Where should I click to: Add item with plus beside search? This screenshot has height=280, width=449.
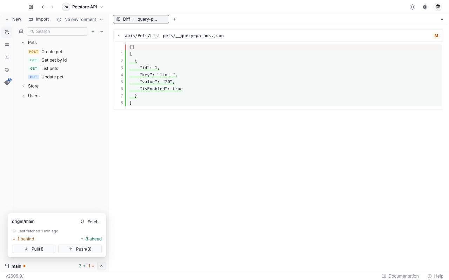(93, 31)
